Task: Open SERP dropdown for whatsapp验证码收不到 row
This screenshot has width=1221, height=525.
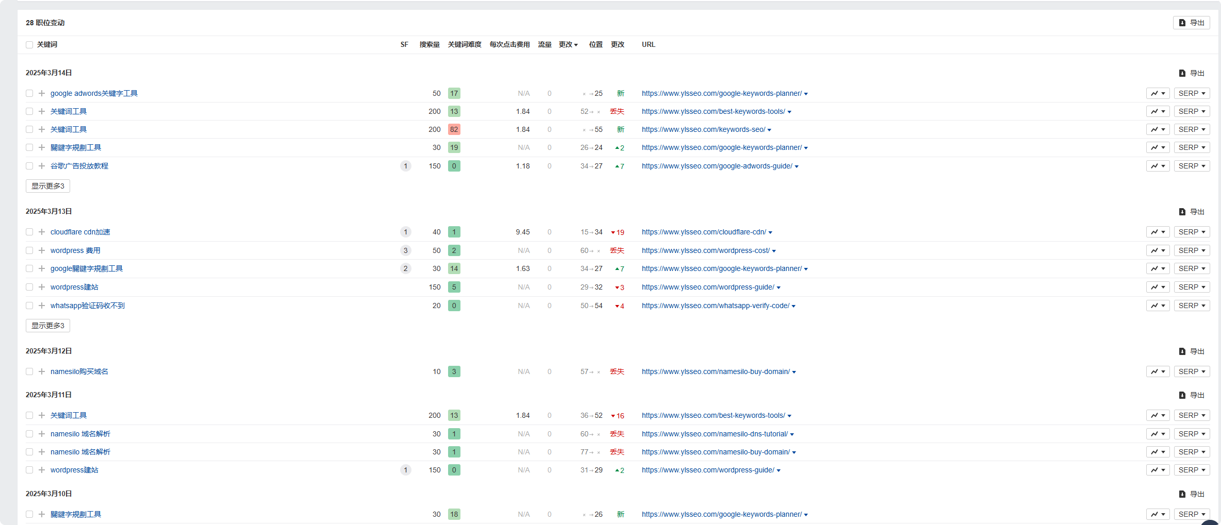Action: coord(1192,306)
